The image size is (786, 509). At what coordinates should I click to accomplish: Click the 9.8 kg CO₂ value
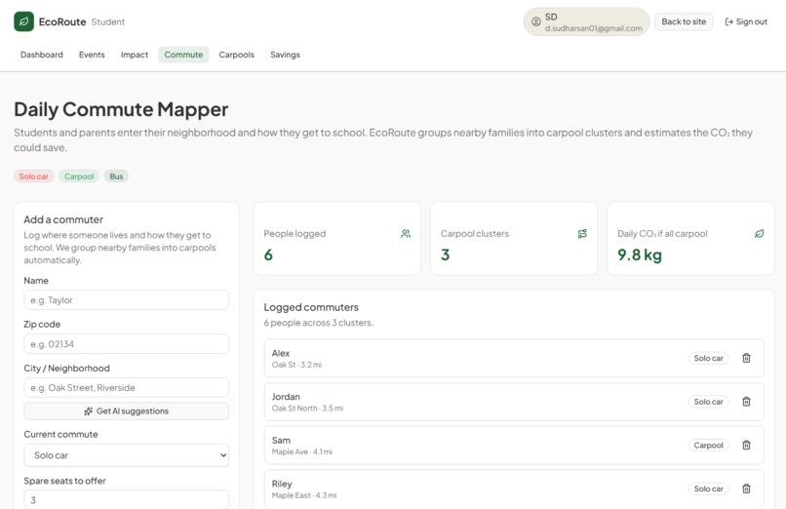click(x=639, y=255)
